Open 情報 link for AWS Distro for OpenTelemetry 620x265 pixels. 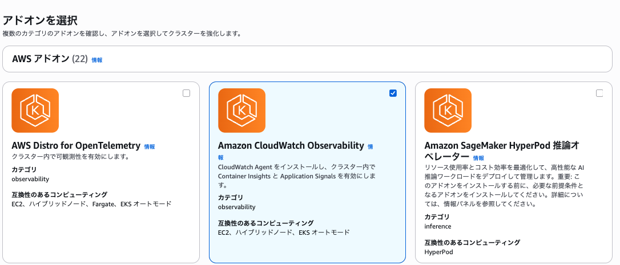tap(150, 146)
